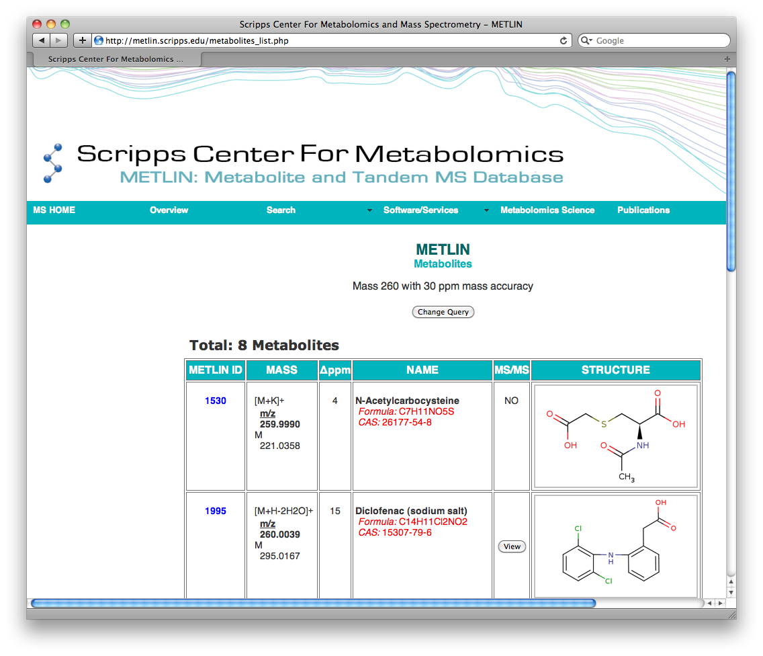Click View MS/MS button for Diclofenac
This screenshot has height=656, width=763.
(512, 546)
